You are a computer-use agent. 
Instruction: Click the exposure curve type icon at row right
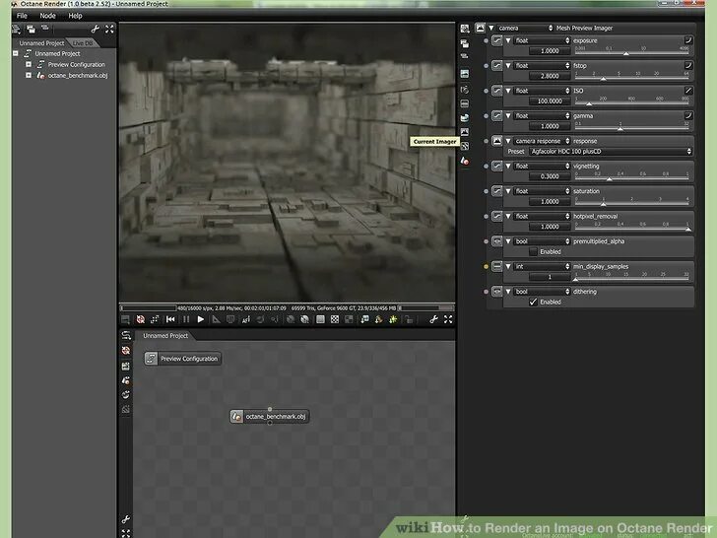tap(687, 40)
